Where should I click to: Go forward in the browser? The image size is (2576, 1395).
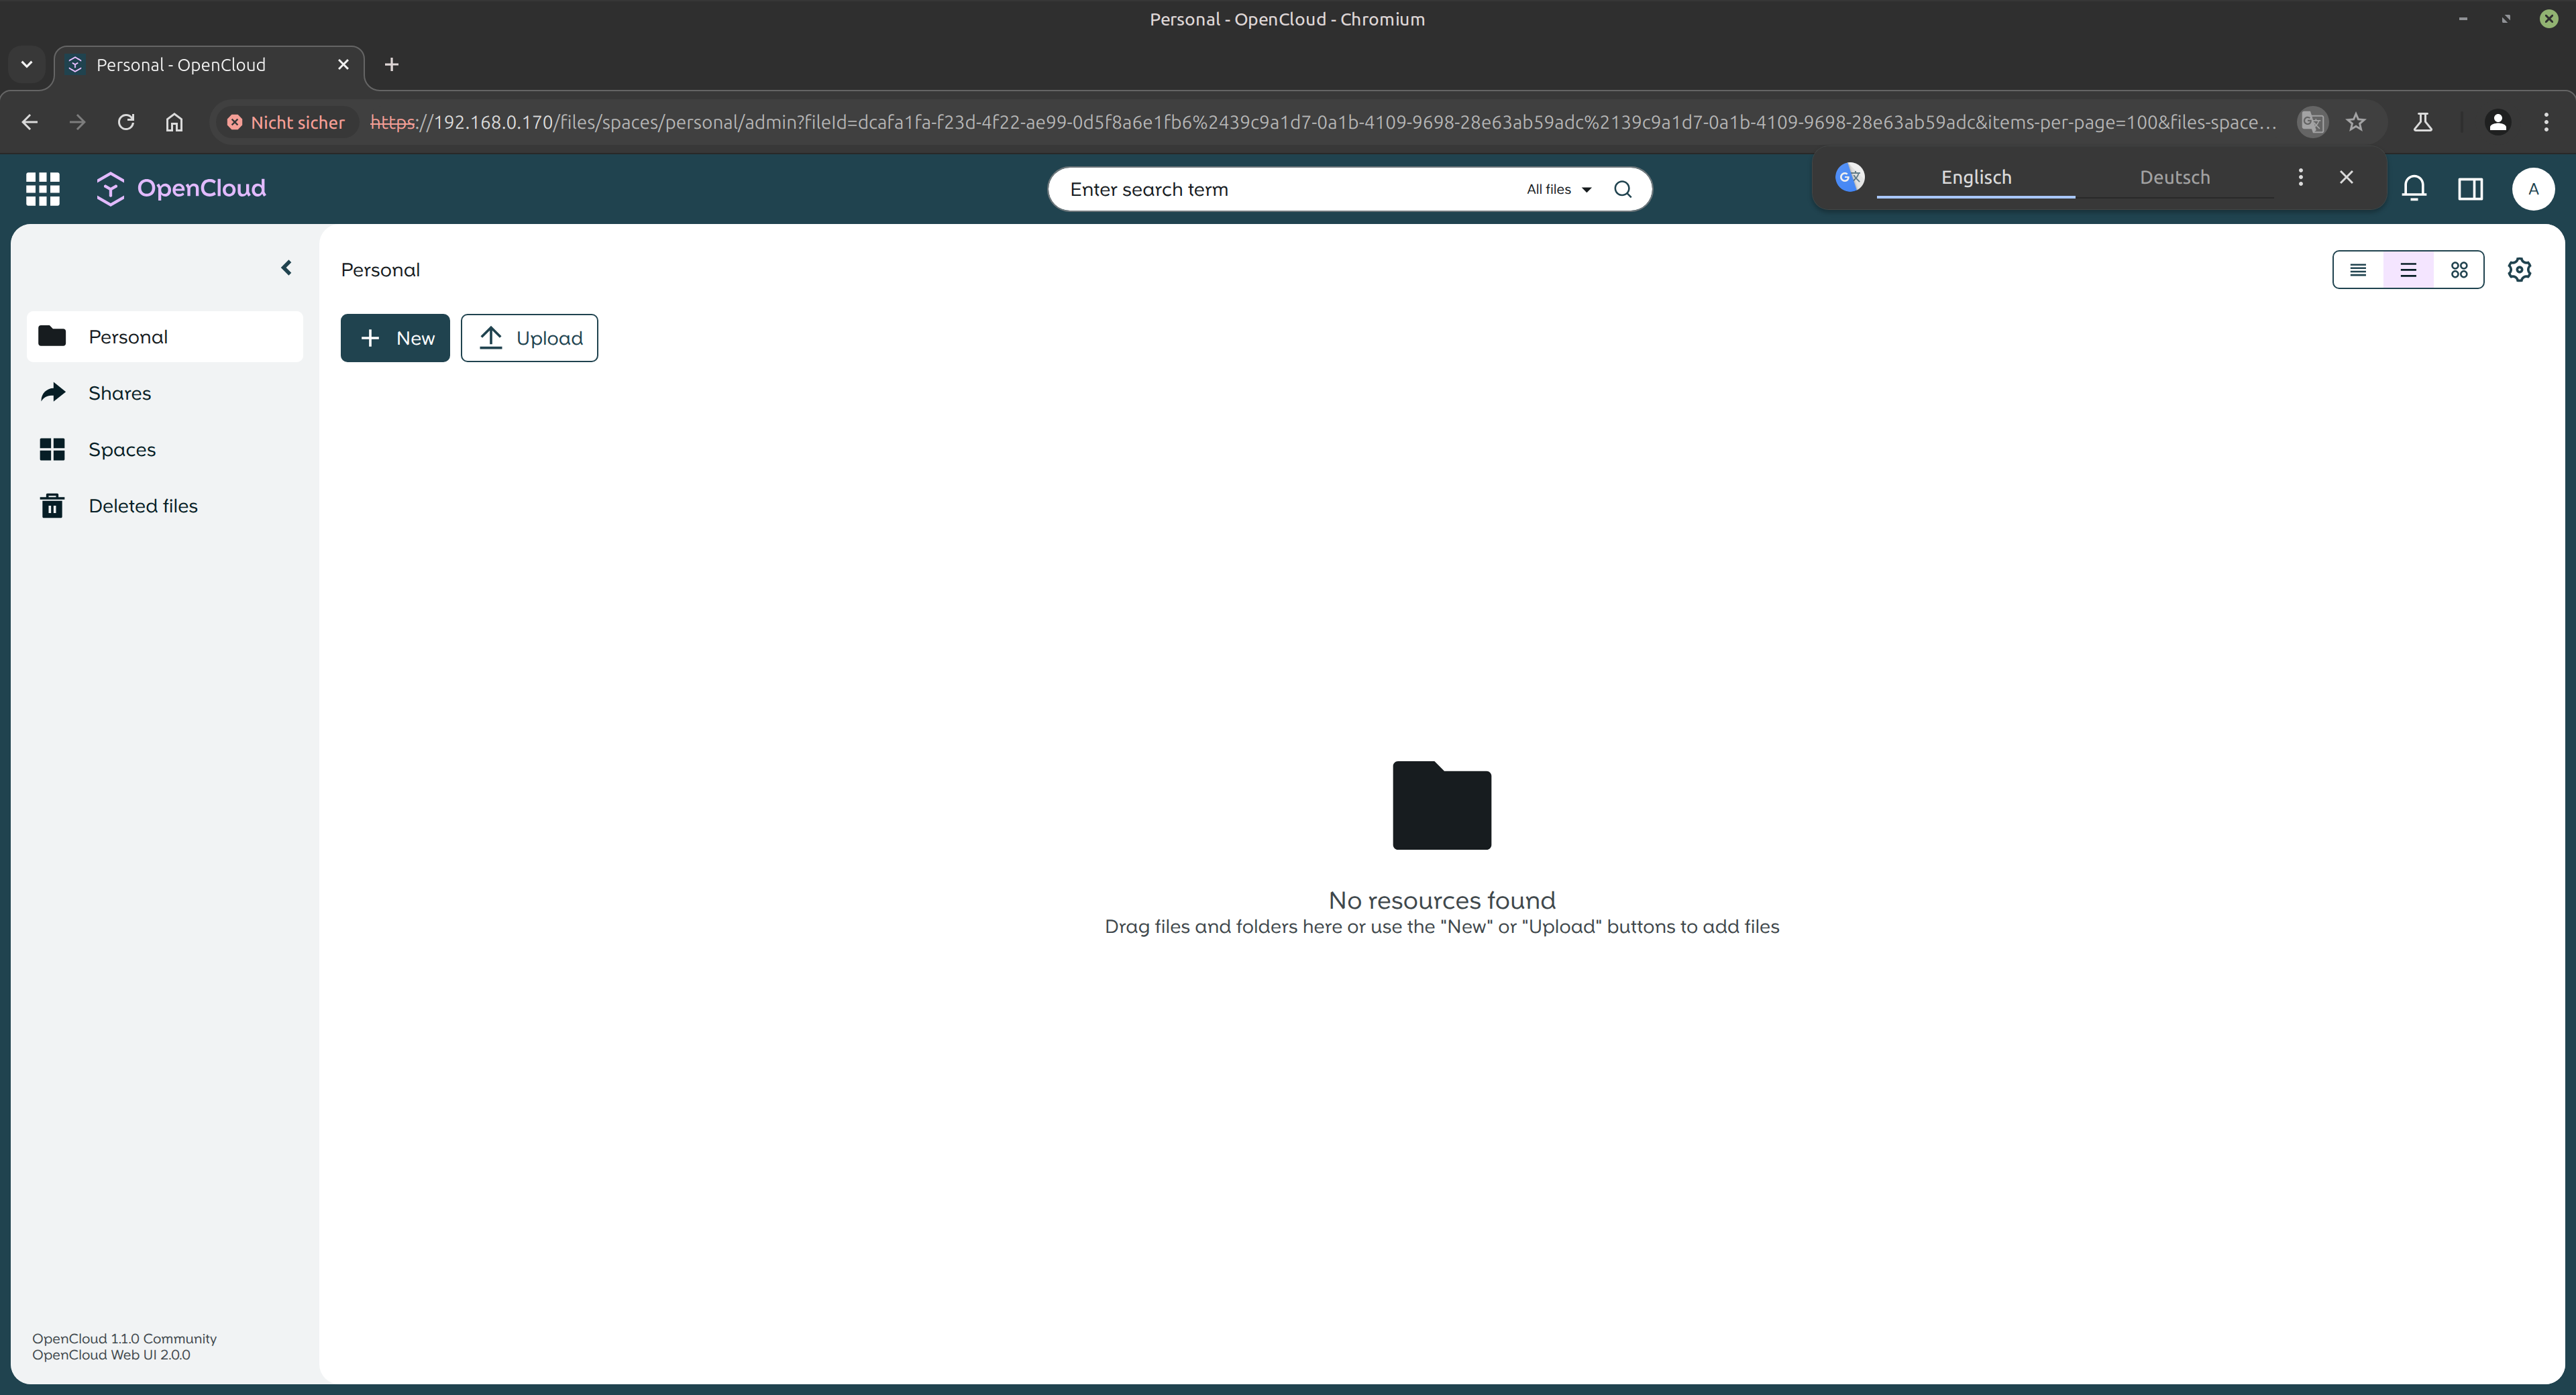pos(77,122)
